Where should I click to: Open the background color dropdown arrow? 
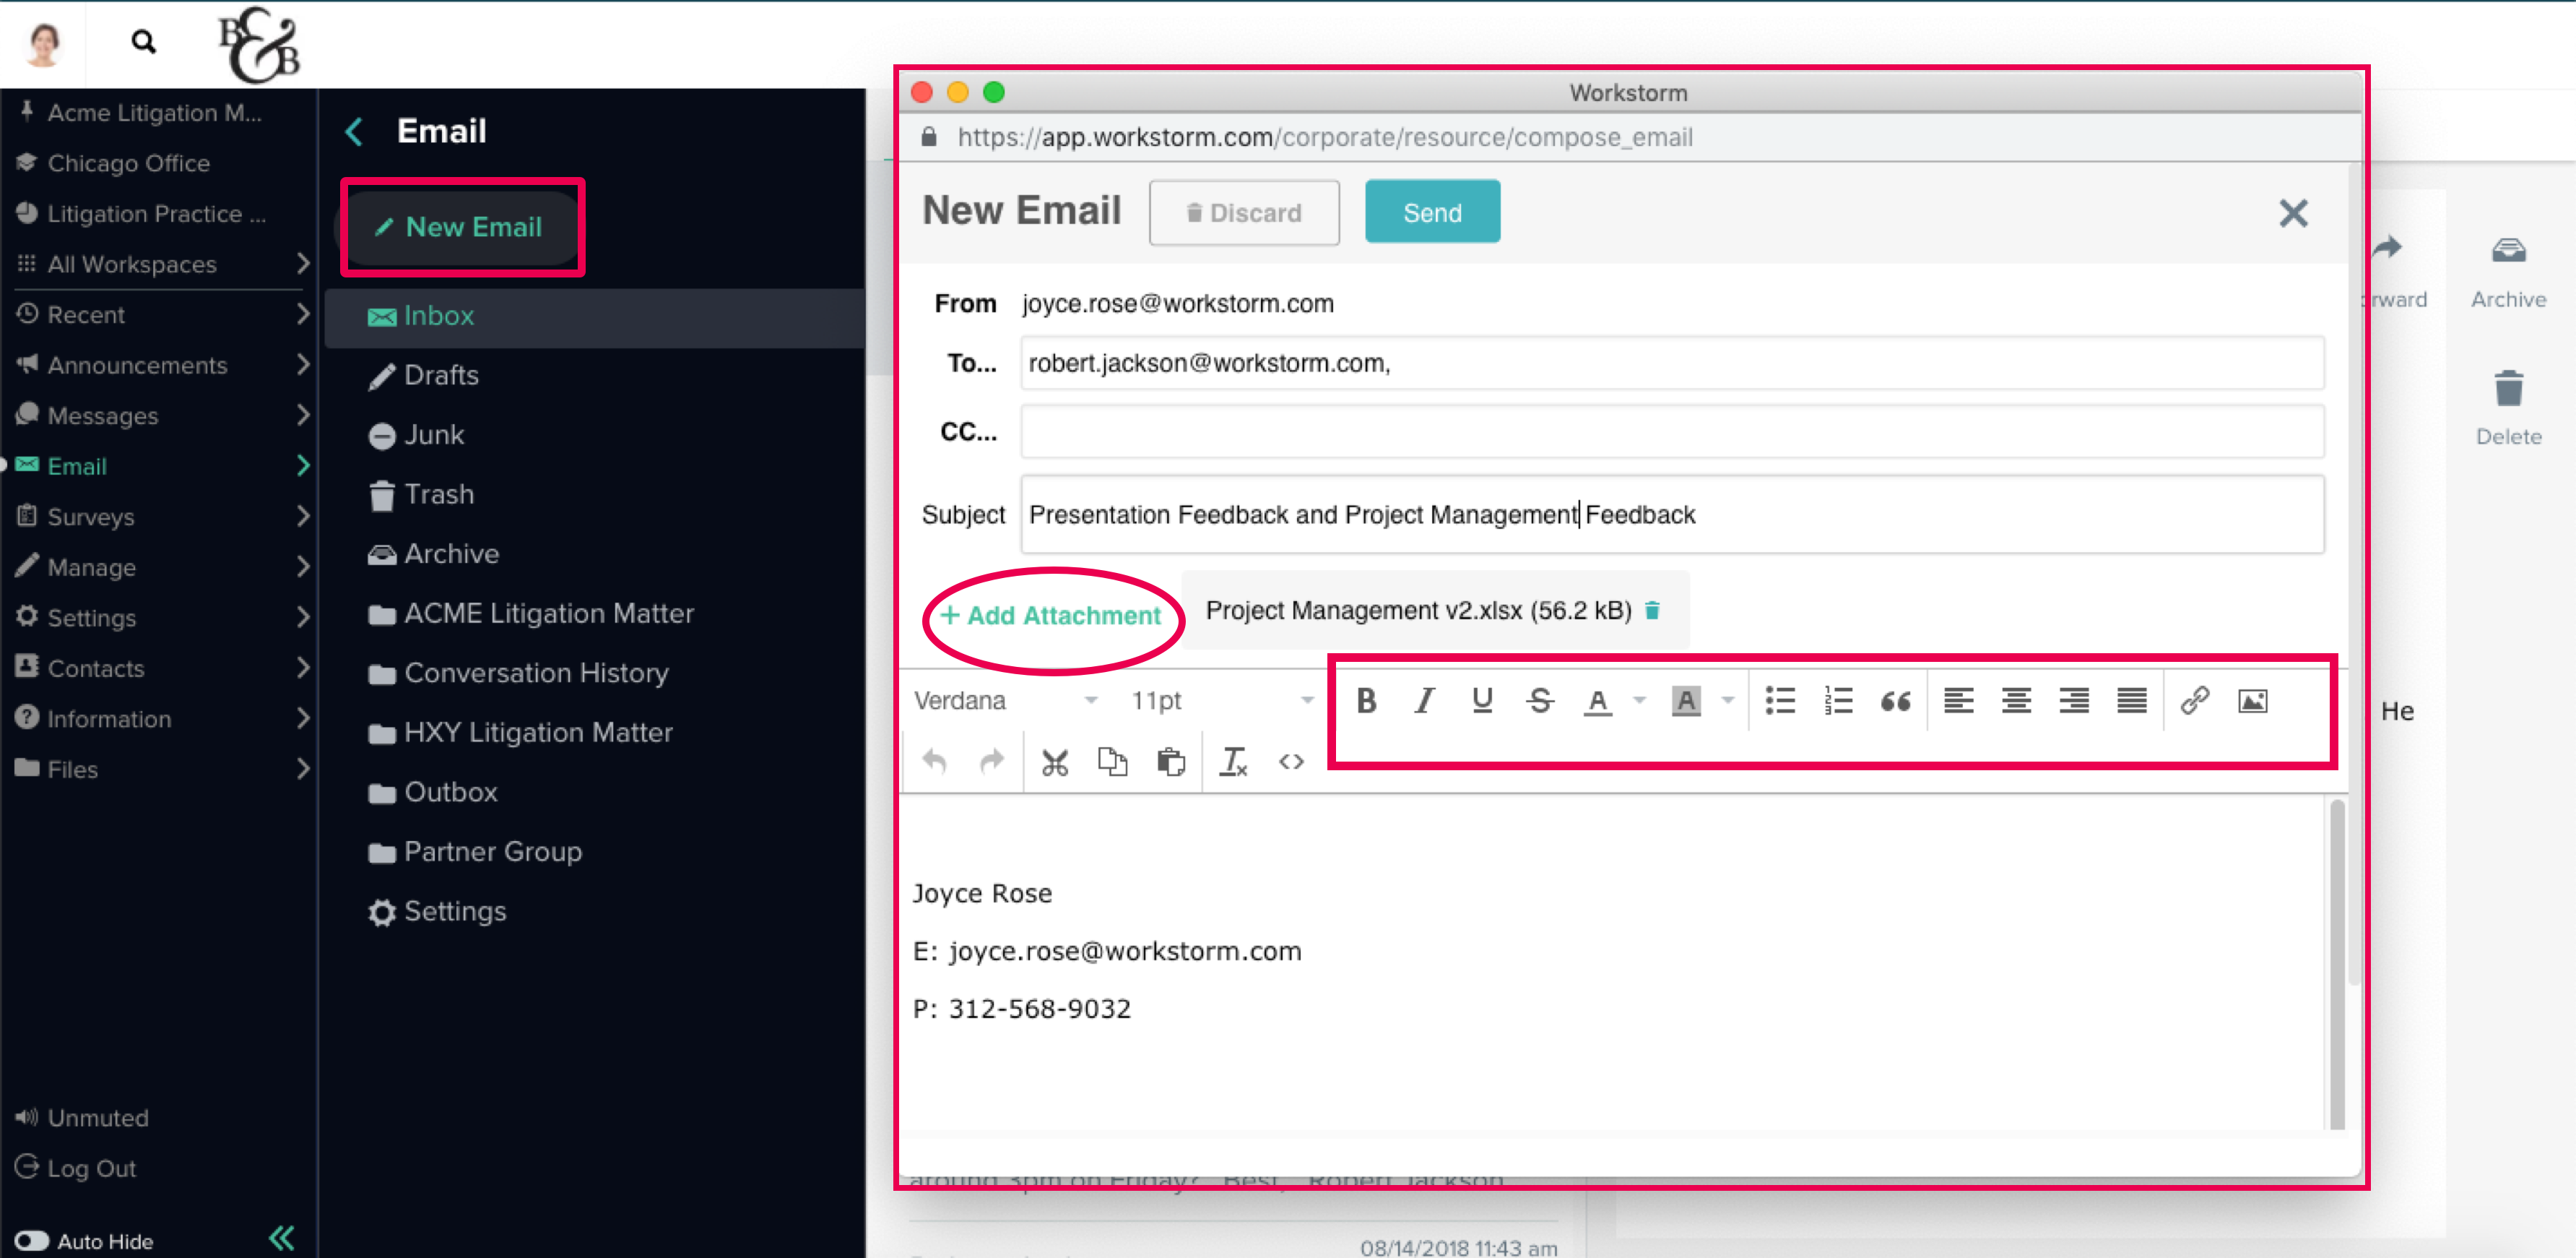click(x=1727, y=699)
